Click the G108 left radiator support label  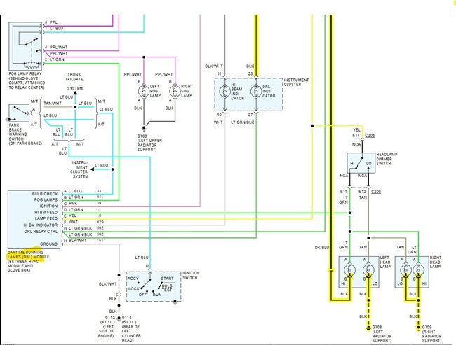coord(382,334)
